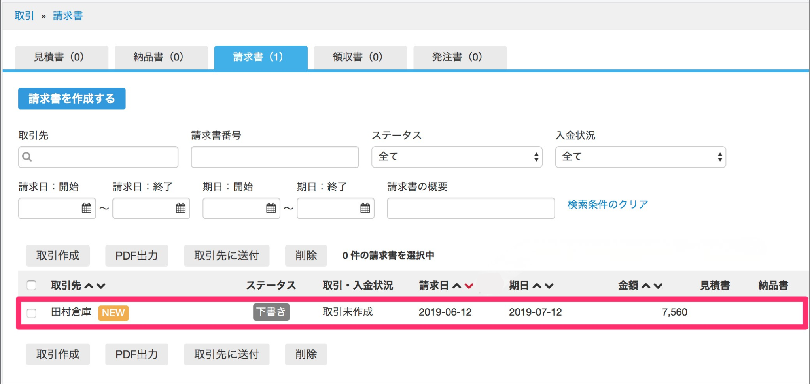Open the ステータス dropdown

pos(457,157)
